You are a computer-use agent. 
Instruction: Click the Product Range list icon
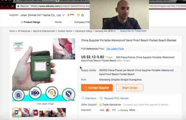22,22
